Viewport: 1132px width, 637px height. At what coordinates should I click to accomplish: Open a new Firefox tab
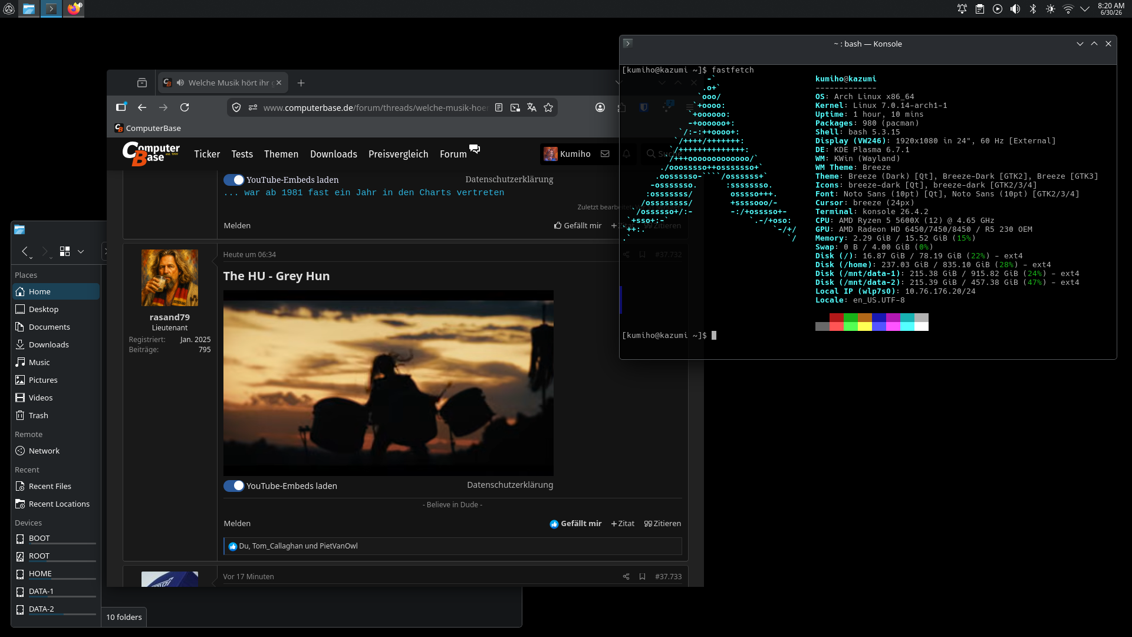click(x=301, y=83)
